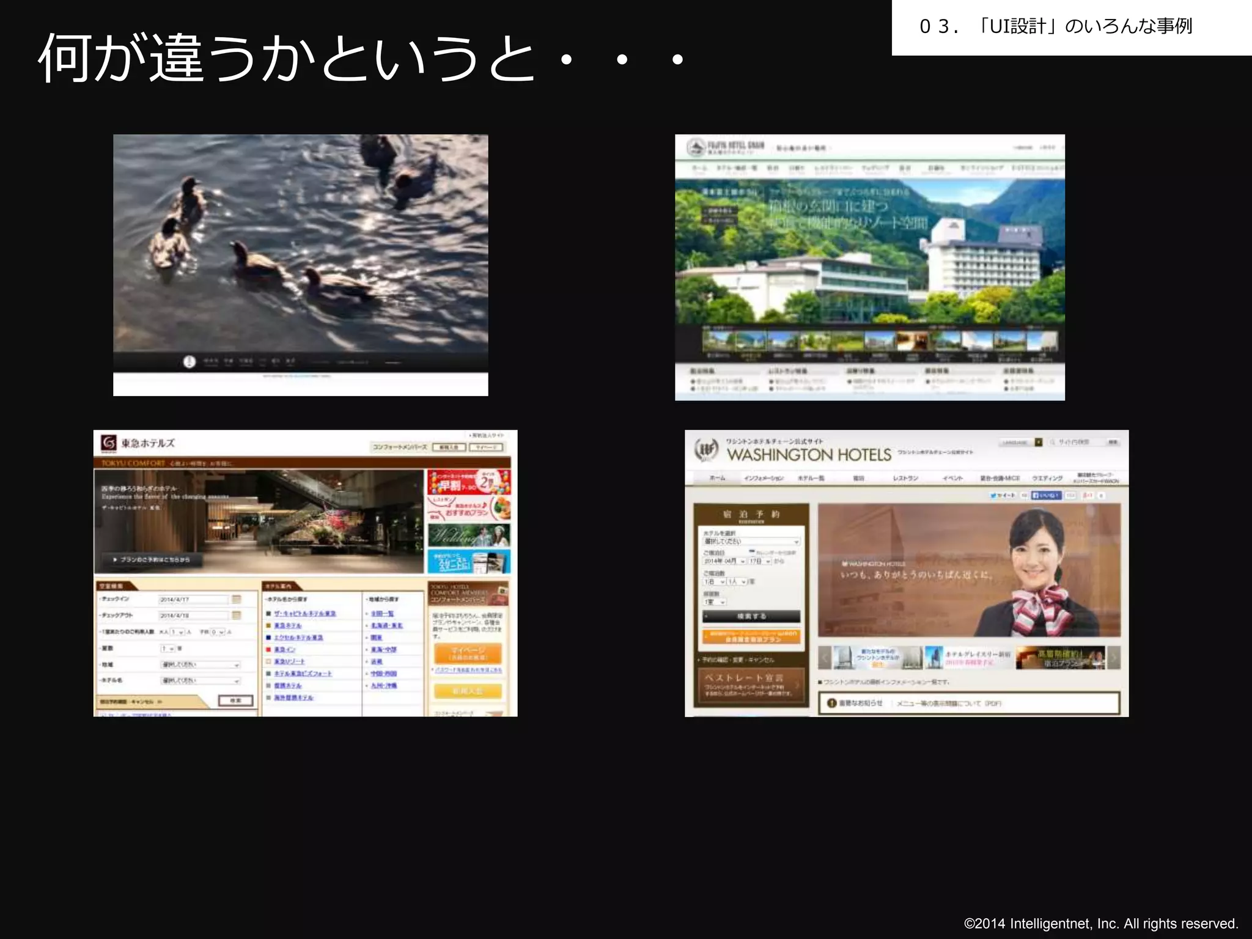1252x939 pixels.
Task: Click the プラン予約 button on Tokyu hero image
Action: 151,559
